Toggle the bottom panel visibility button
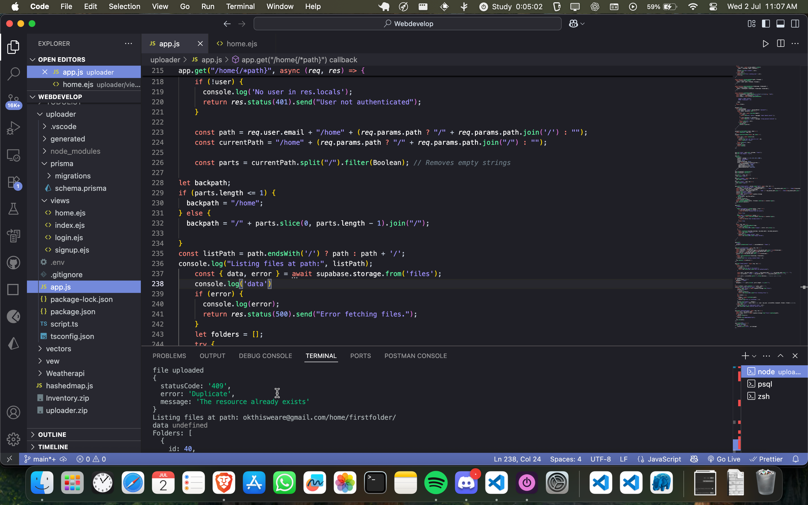 (780, 24)
